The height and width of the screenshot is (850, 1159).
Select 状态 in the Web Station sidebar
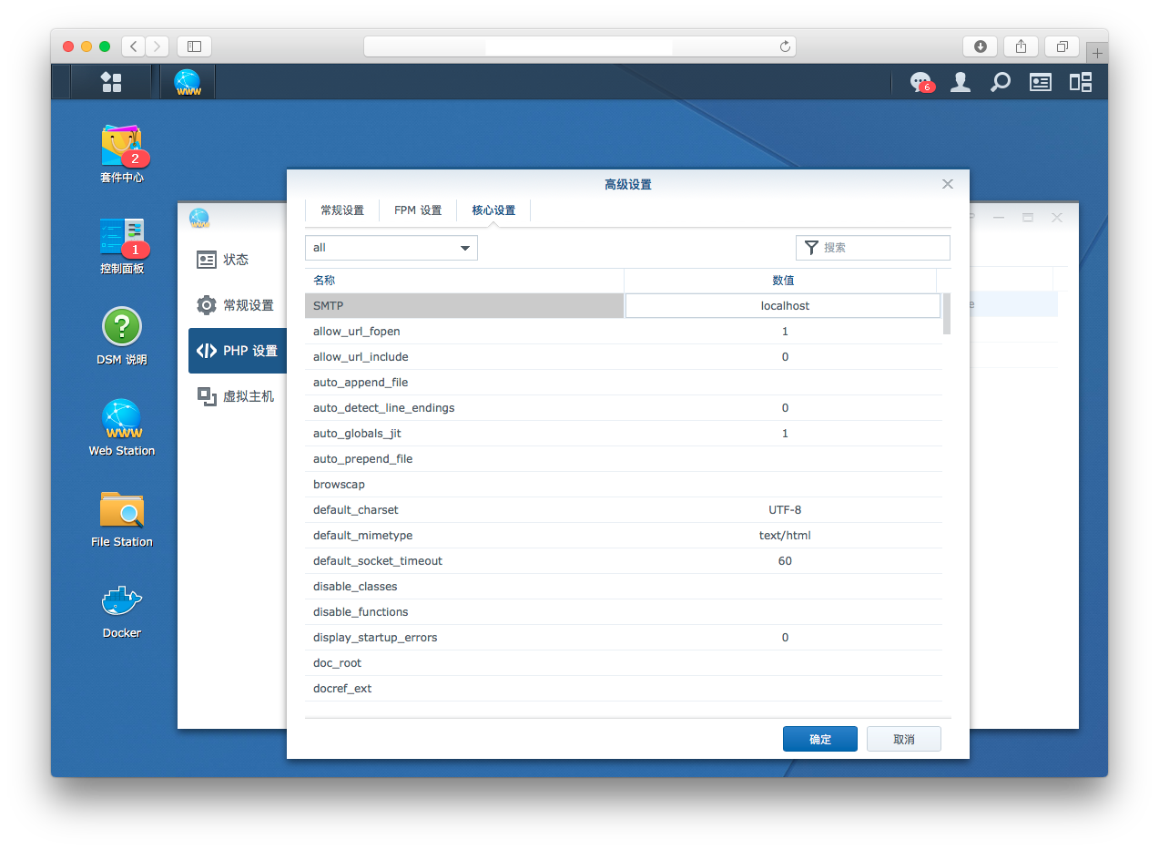point(238,260)
